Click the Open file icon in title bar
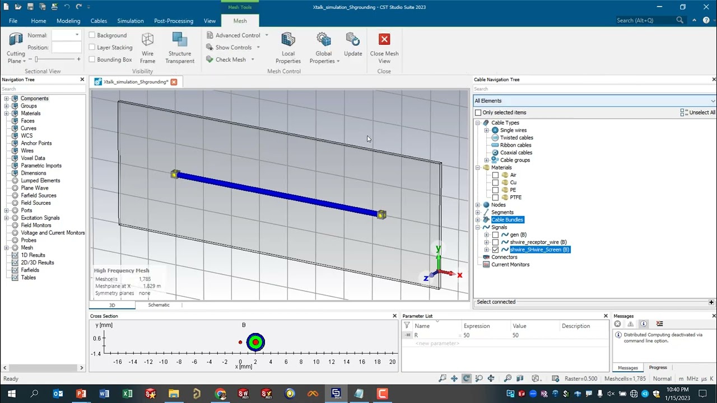The width and height of the screenshot is (717, 403). point(18,7)
